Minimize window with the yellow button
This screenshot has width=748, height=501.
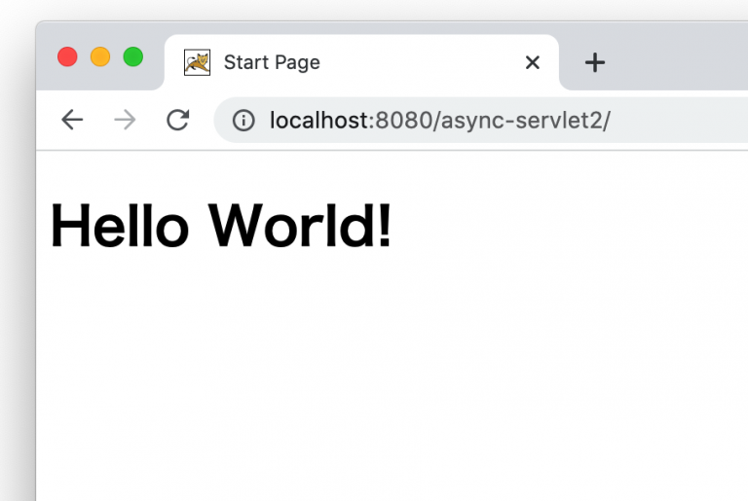point(100,56)
